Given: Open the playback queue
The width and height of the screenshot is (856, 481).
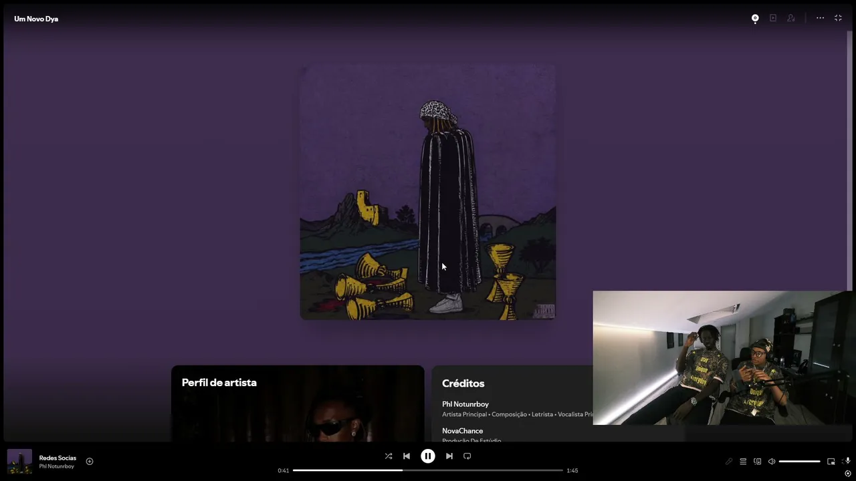Looking at the screenshot, I should click(743, 461).
